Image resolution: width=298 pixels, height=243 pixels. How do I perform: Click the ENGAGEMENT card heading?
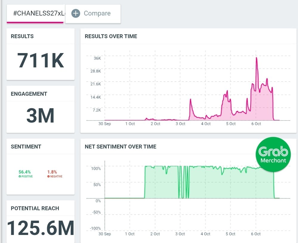click(x=29, y=94)
